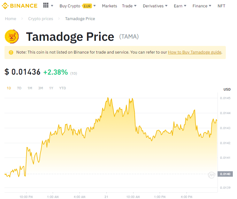The height and width of the screenshot is (199, 237).
Task: Navigate to Crypto prices breadcrumb
Action: pyautogui.click(x=41, y=19)
